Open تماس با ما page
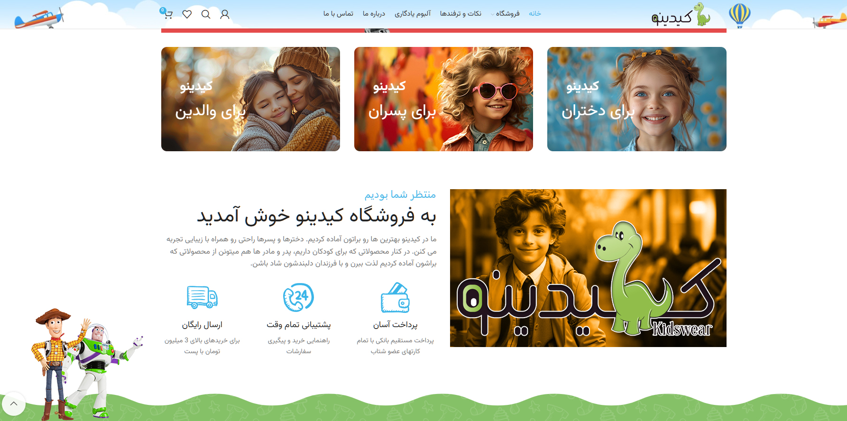847x421 pixels. point(338,14)
